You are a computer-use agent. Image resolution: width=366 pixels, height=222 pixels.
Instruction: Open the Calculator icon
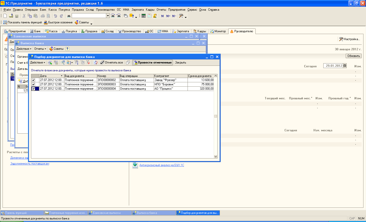(x=144, y=16)
